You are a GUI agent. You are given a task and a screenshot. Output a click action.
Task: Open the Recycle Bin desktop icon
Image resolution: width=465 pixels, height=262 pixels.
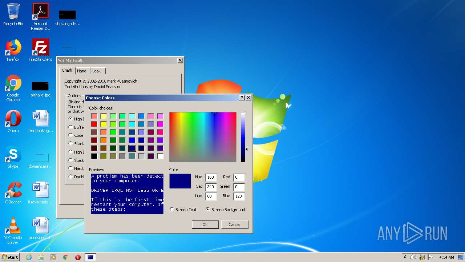point(13,15)
